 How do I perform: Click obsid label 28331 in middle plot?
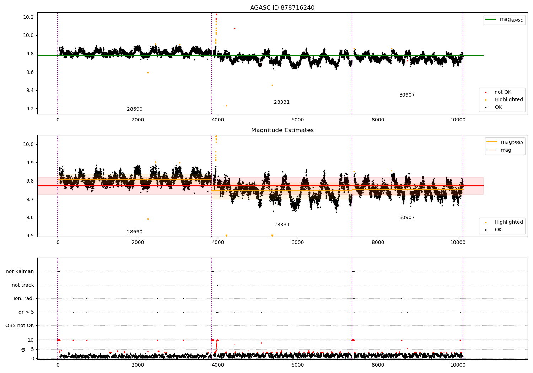click(282, 225)
